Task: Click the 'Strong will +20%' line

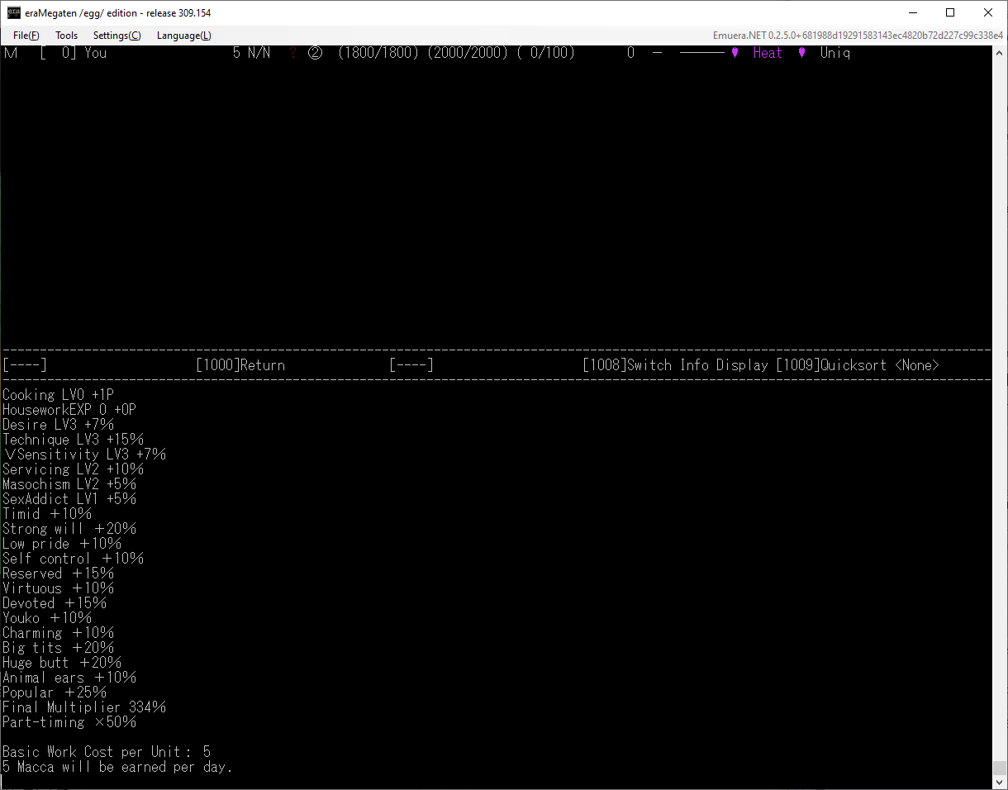Action: [x=69, y=529]
